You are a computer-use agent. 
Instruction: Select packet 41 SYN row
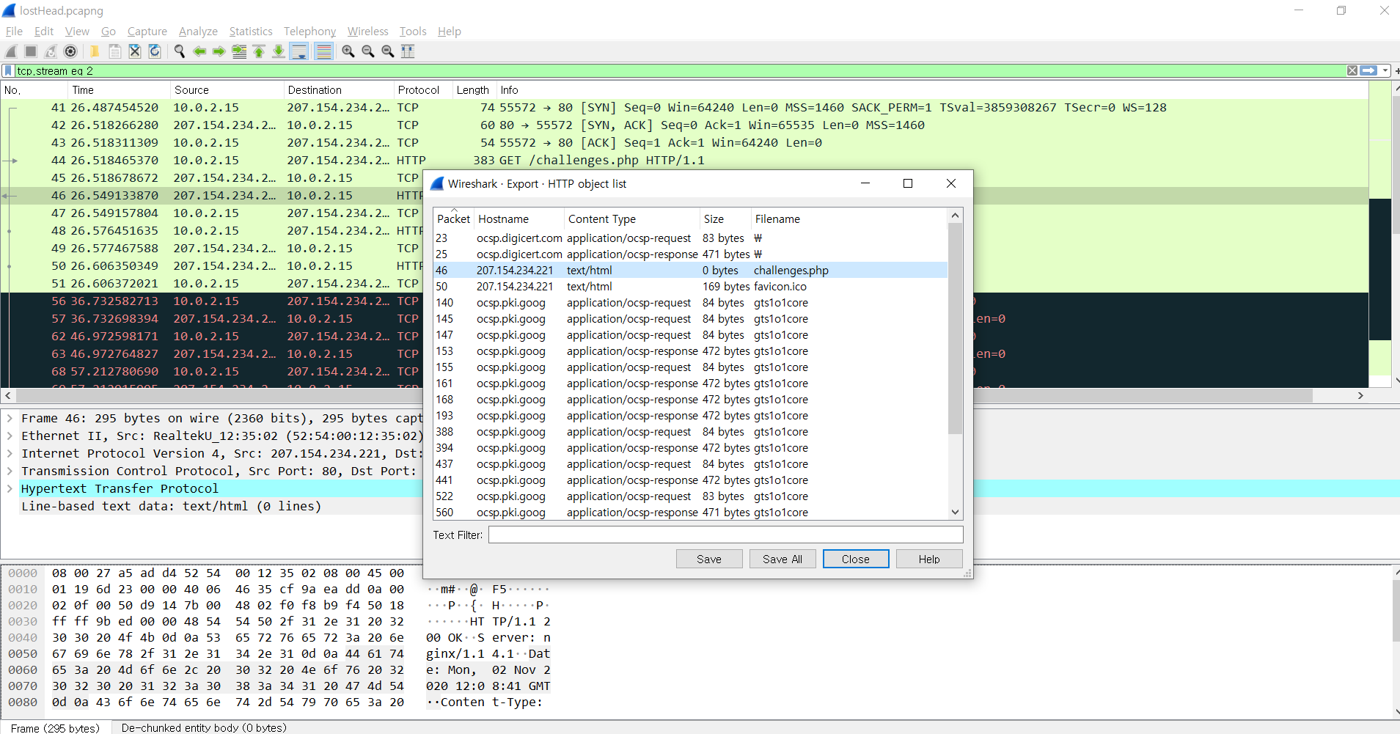pyautogui.click(x=684, y=107)
